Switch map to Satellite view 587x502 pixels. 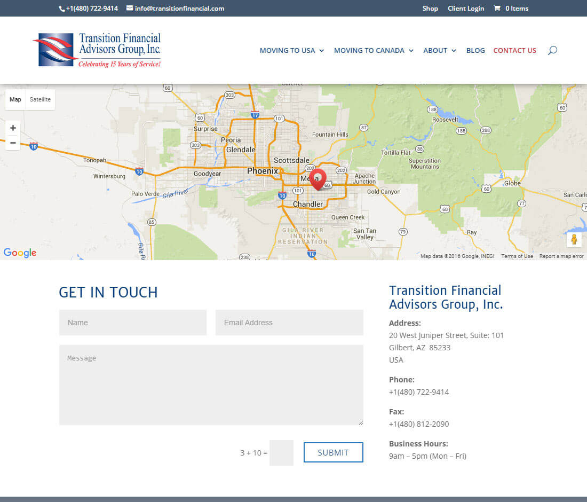point(40,99)
